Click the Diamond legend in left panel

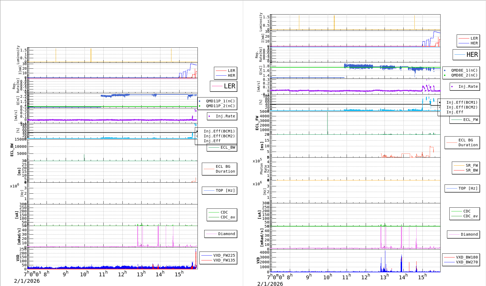click(x=221, y=234)
